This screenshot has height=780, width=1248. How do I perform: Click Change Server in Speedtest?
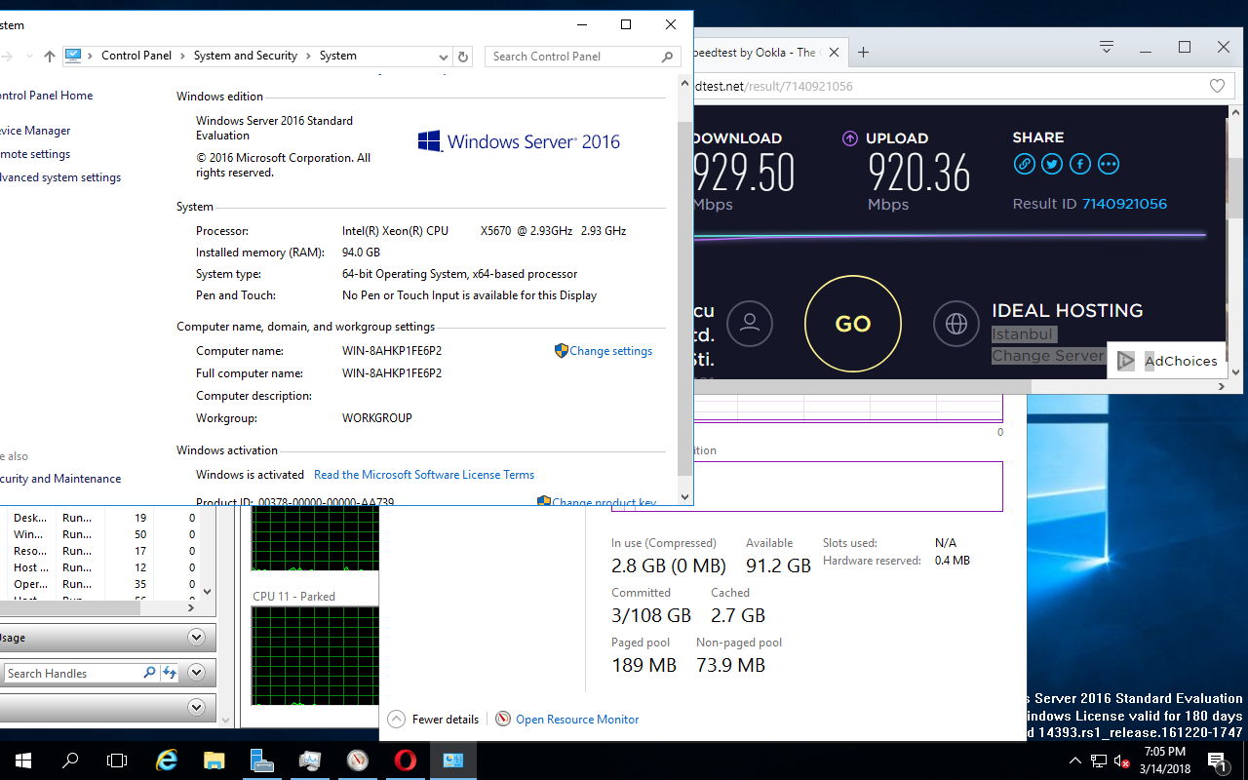click(1047, 356)
